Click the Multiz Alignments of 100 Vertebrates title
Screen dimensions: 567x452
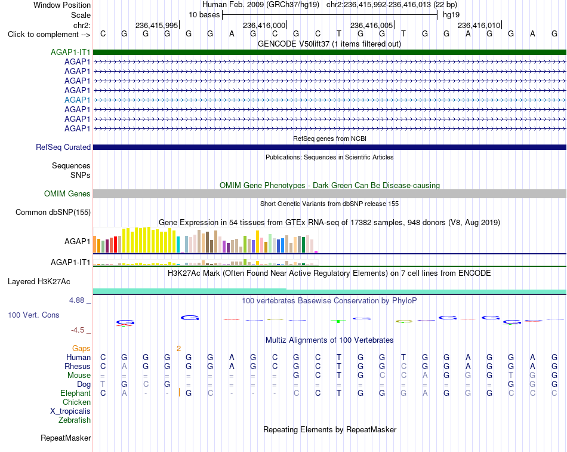(329, 340)
